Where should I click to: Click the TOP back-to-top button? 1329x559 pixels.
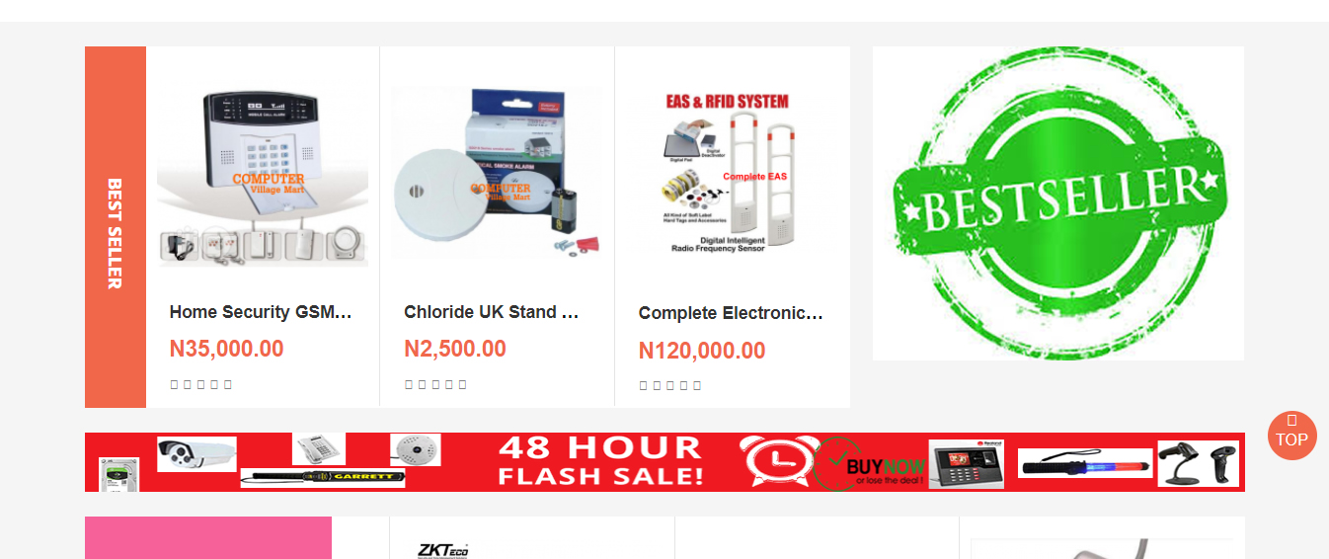click(1291, 435)
